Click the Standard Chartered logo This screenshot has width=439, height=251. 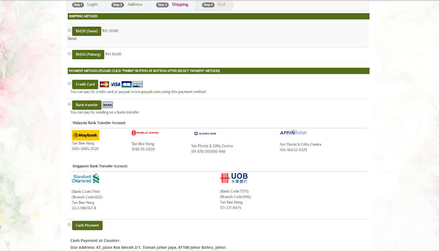(86, 179)
